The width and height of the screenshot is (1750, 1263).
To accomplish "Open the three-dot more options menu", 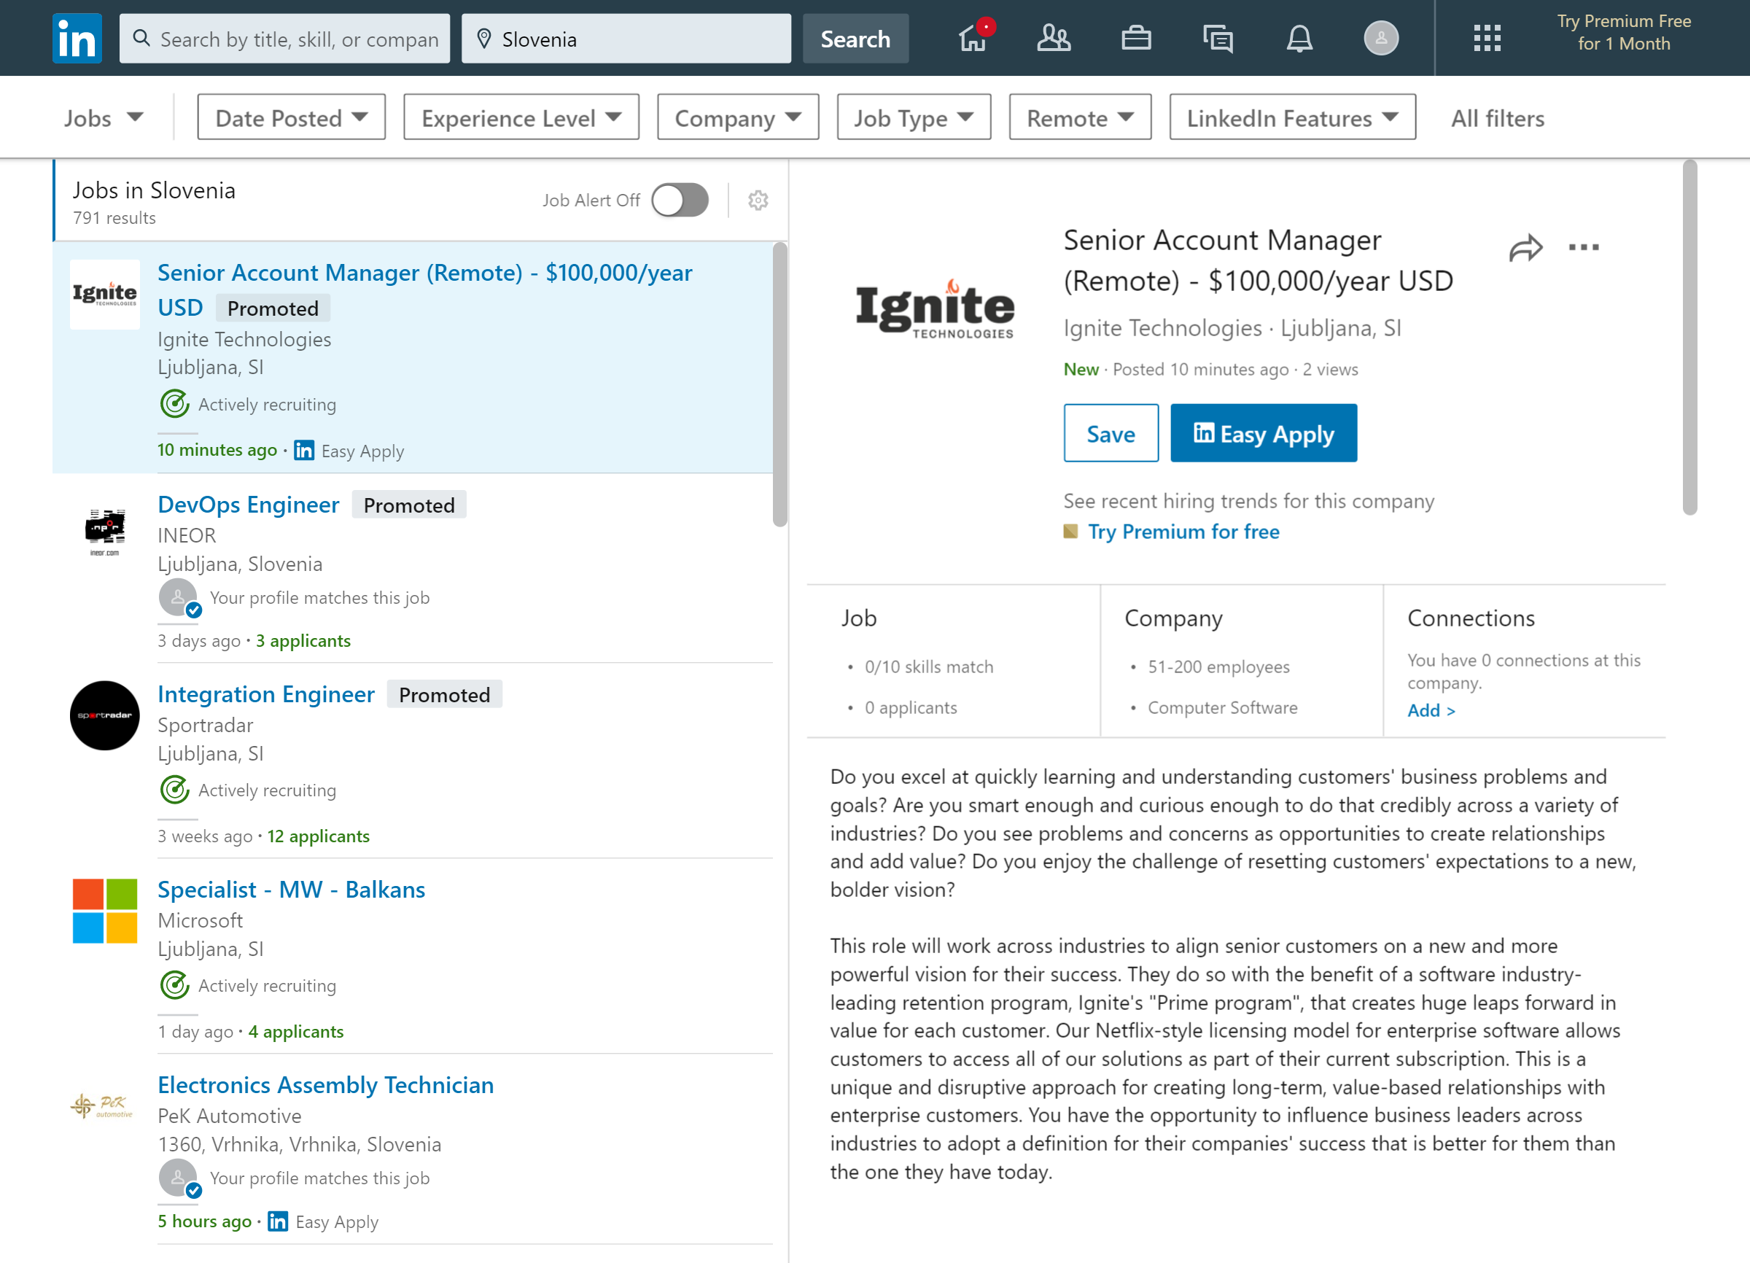I will tap(1583, 247).
